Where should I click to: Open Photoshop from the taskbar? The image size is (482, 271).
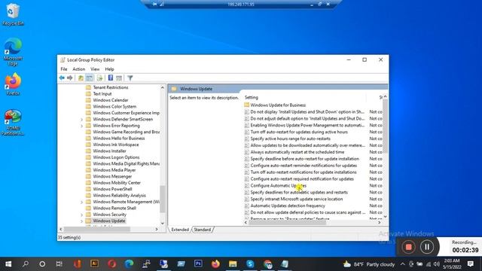pyautogui.click(x=198, y=263)
